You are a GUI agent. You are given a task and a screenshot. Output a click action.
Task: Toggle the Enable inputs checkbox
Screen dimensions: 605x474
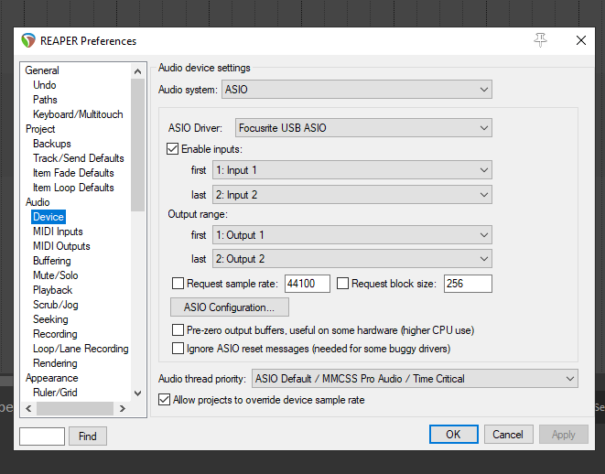click(x=173, y=148)
